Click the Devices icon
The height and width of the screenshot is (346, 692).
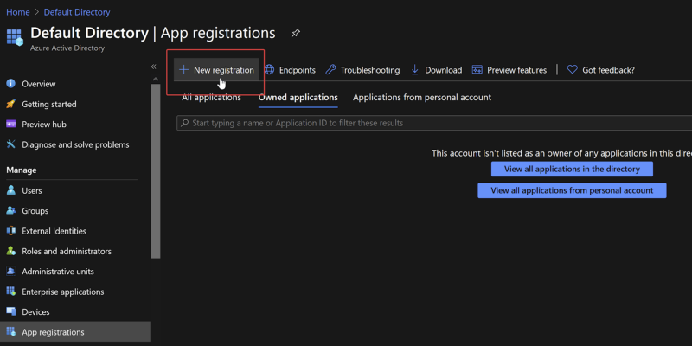[x=11, y=311]
